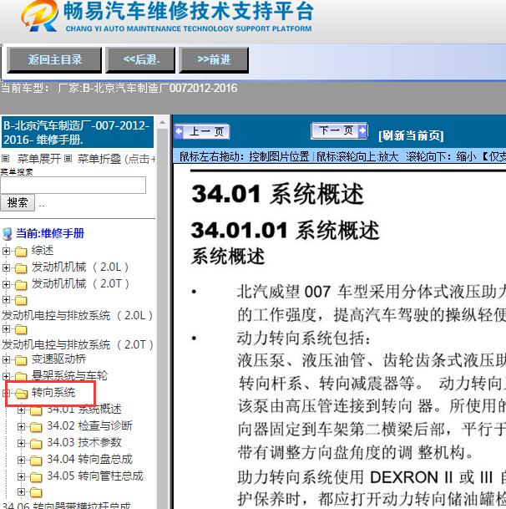Screen dimensions: 506x509
Task: Select 发动机电控与排放系统 (2.0T) item
Action: click(x=78, y=344)
